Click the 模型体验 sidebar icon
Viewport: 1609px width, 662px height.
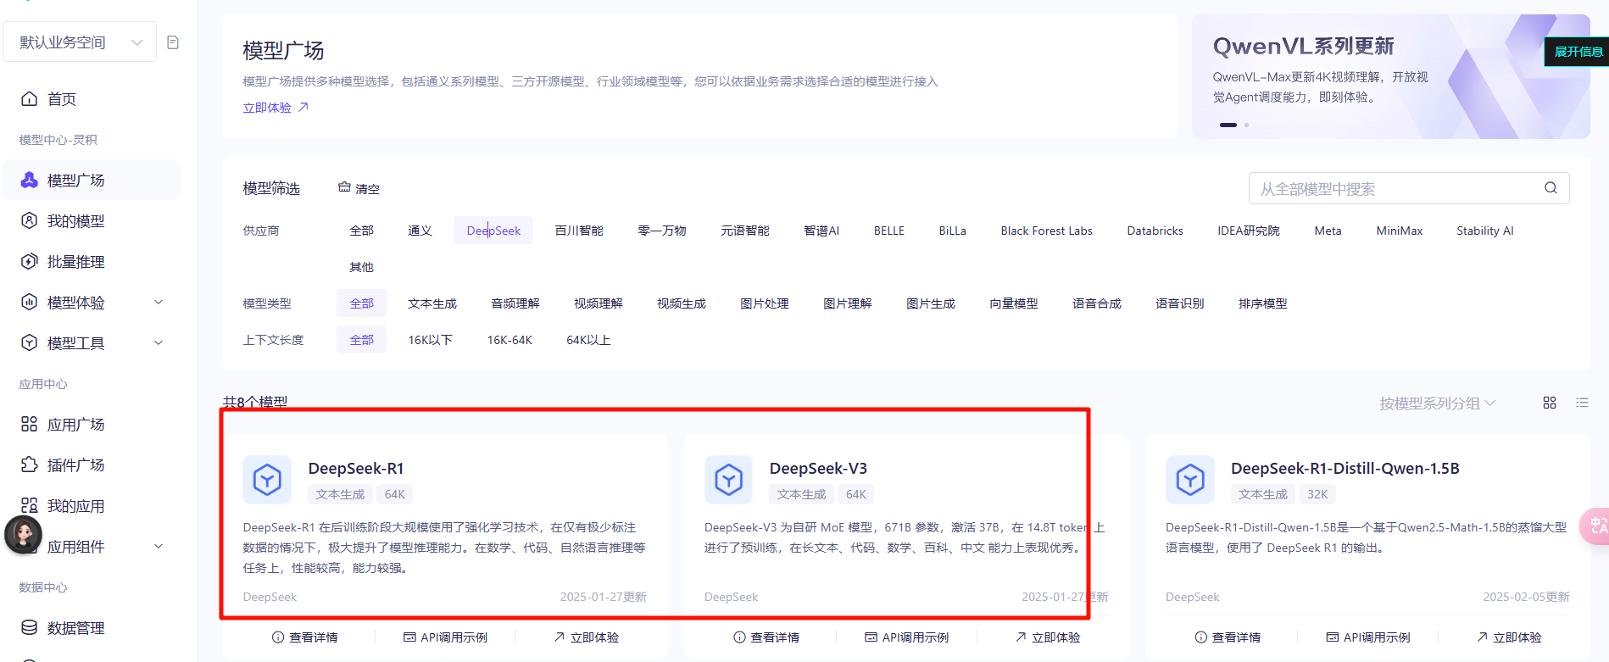pos(29,302)
